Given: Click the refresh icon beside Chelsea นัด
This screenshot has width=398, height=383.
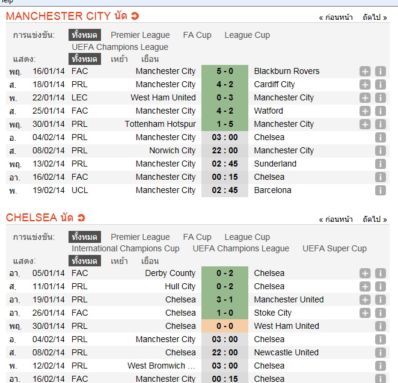Looking at the screenshot, I should (x=81, y=218).
